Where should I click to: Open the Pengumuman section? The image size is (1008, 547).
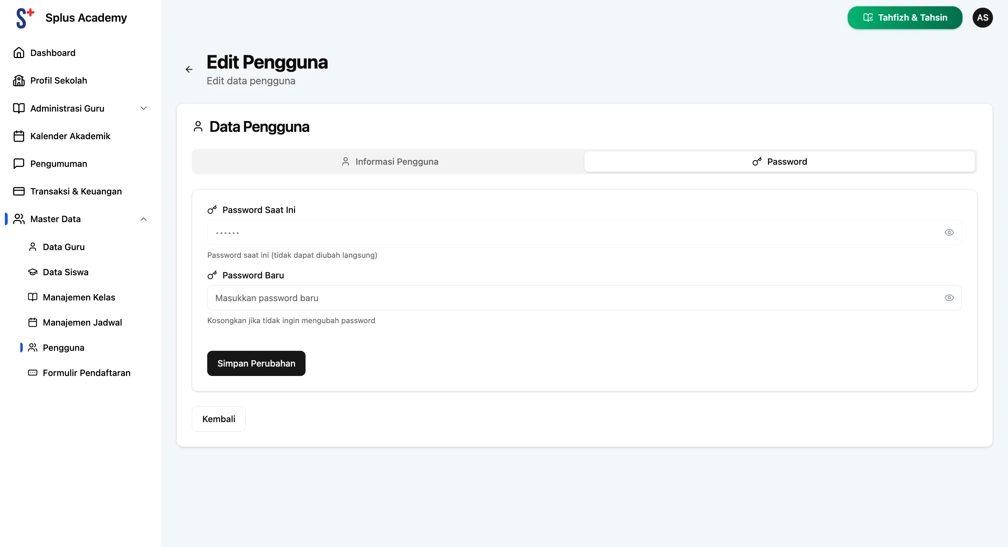coord(59,163)
